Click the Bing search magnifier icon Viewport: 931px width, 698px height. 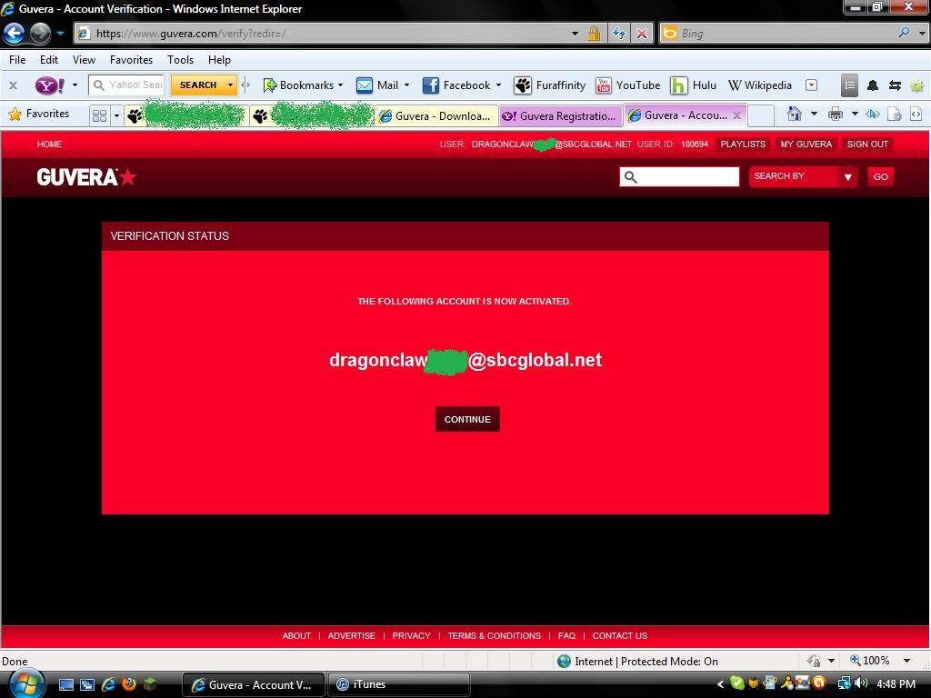pos(904,33)
